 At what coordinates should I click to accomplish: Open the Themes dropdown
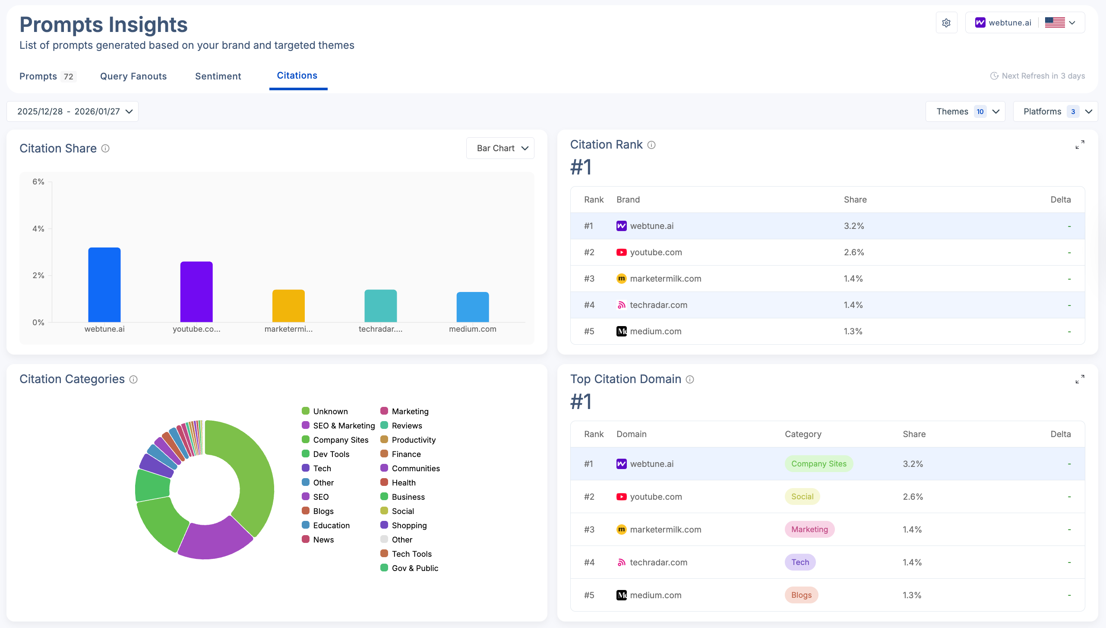tap(965, 111)
